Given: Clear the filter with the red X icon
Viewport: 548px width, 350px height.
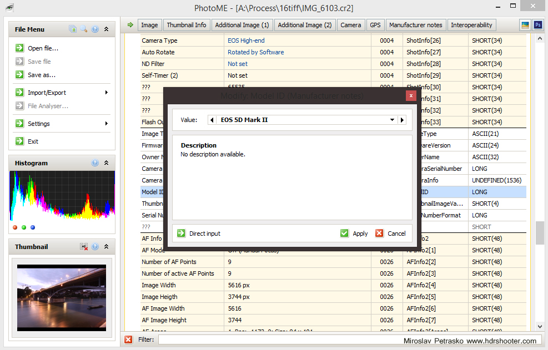Looking at the screenshot, I should pyautogui.click(x=129, y=339).
